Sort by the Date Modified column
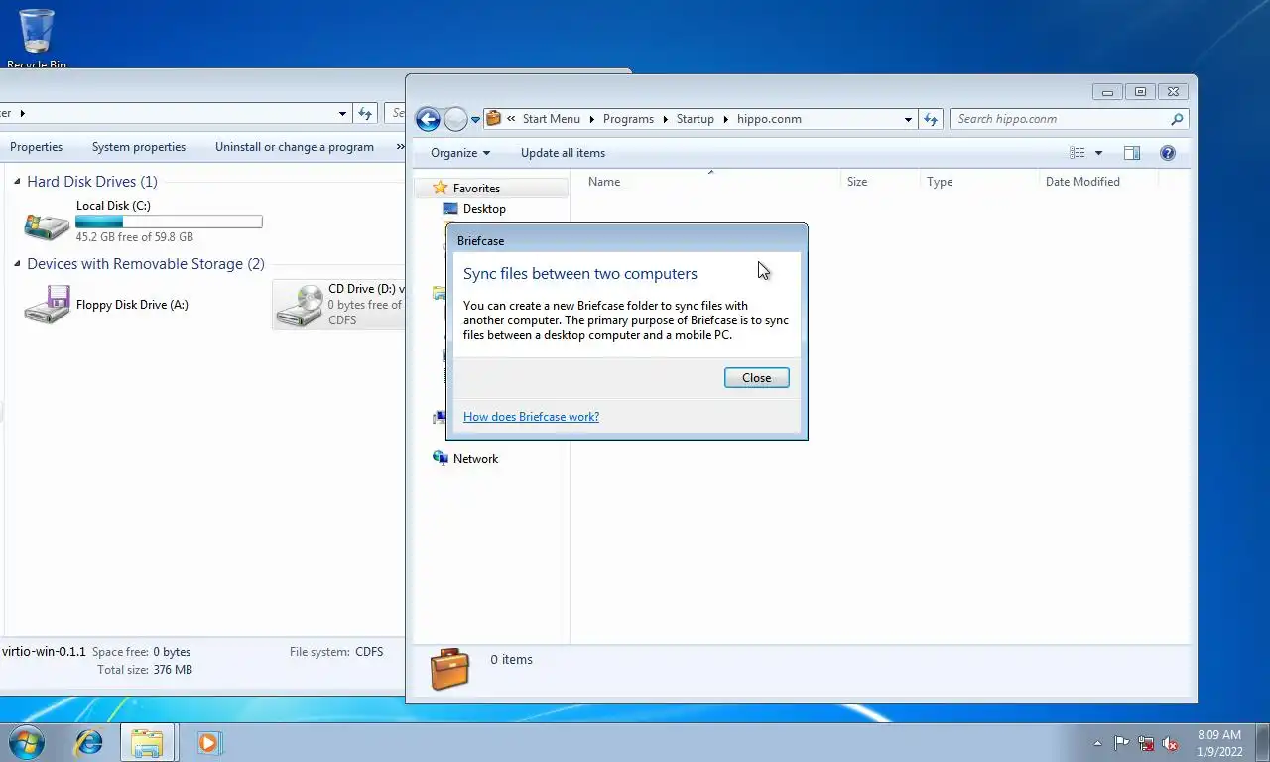Image resolution: width=1270 pixels, height=762 pixels. tap(1098, 182)
